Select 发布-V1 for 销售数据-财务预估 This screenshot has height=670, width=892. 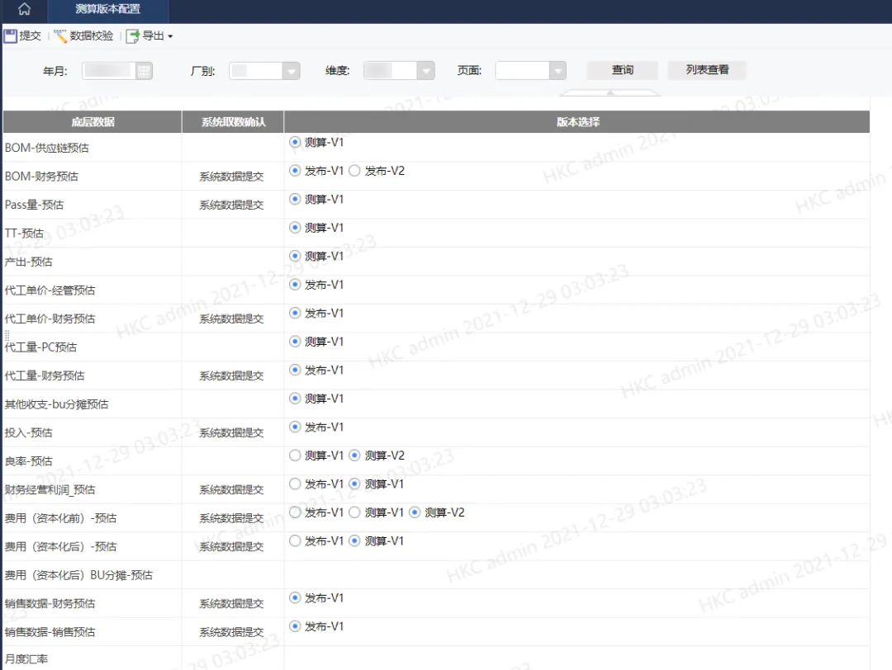pyautogui.click(x=295, y=597)
